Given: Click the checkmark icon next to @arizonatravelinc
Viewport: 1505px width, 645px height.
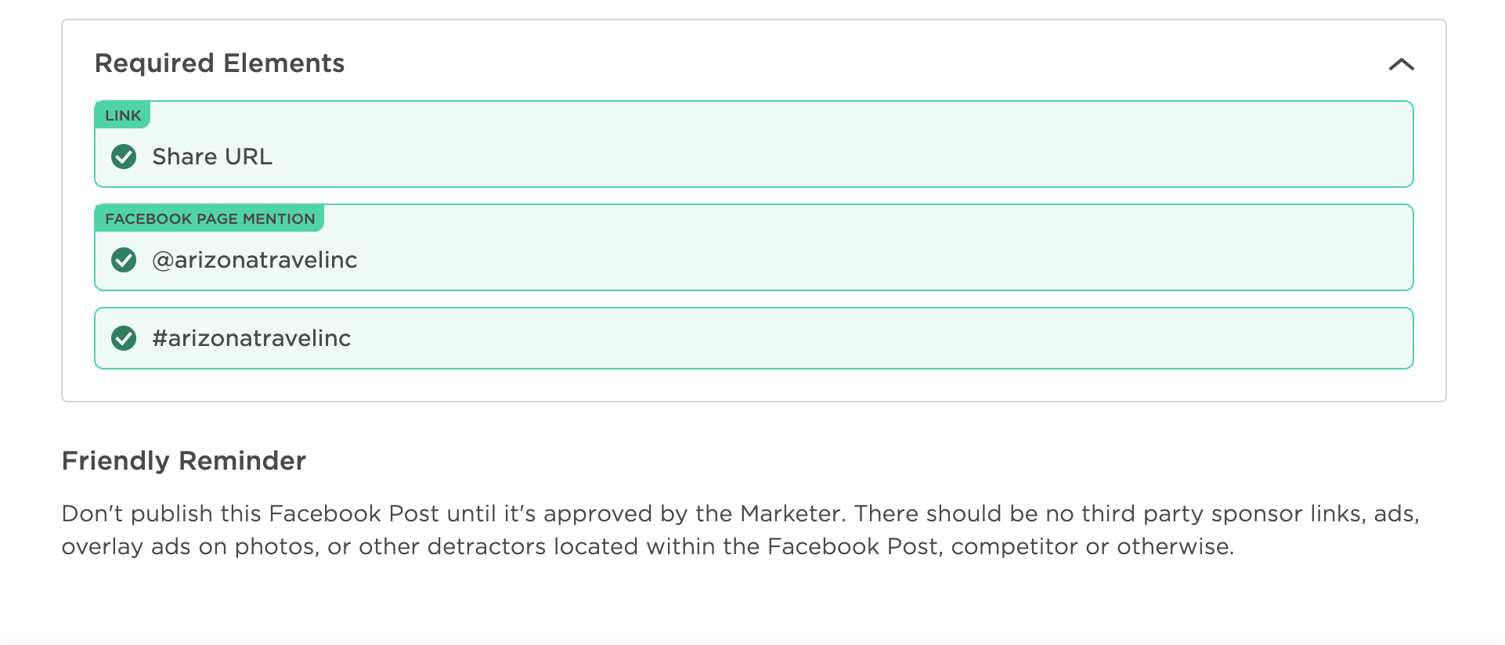Looking at the screenshot, I should pos(124,260).
